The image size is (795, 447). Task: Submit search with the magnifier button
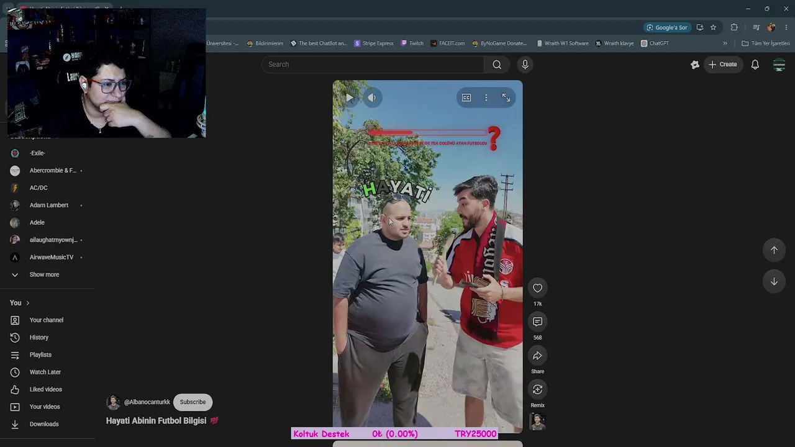(497, 65)
